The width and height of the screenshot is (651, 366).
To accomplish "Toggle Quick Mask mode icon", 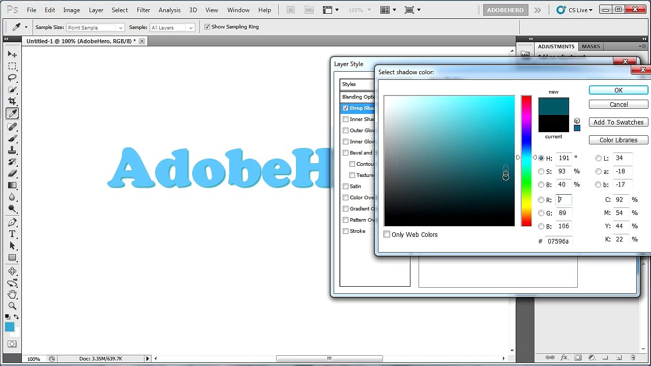I will click(x=12, y=344).
